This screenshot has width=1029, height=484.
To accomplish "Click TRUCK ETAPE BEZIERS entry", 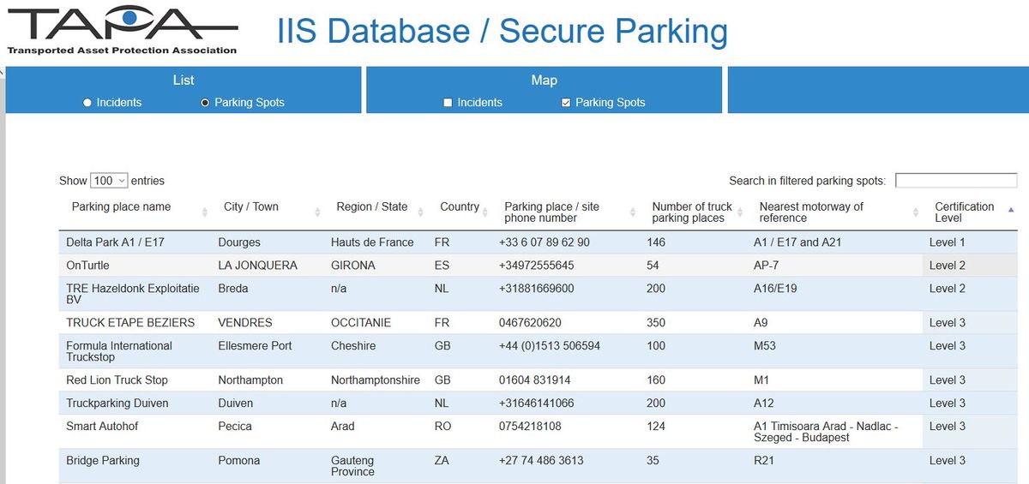I will point(130,323).
